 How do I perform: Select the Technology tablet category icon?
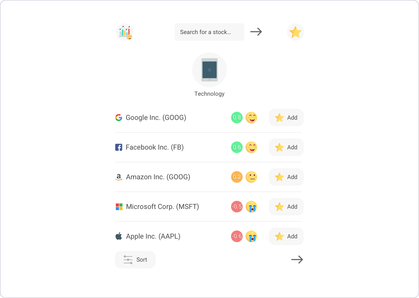210,70
